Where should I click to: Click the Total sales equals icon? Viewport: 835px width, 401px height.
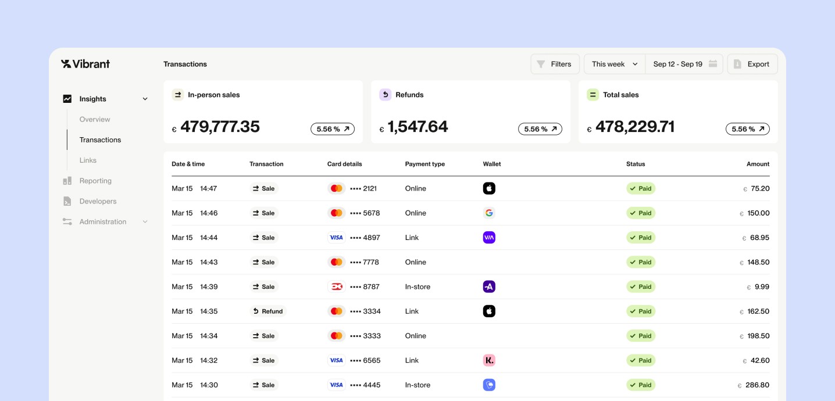(593, 95)
